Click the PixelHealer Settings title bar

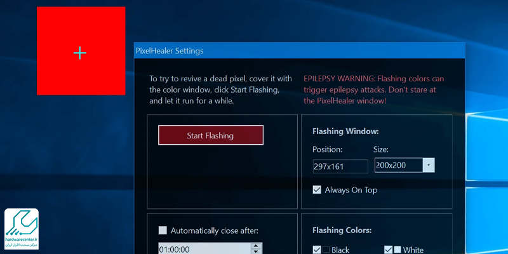[254, 51]
